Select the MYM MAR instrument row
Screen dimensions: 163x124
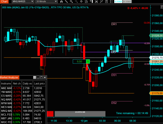pyautogui.click(x=23, y=103)
